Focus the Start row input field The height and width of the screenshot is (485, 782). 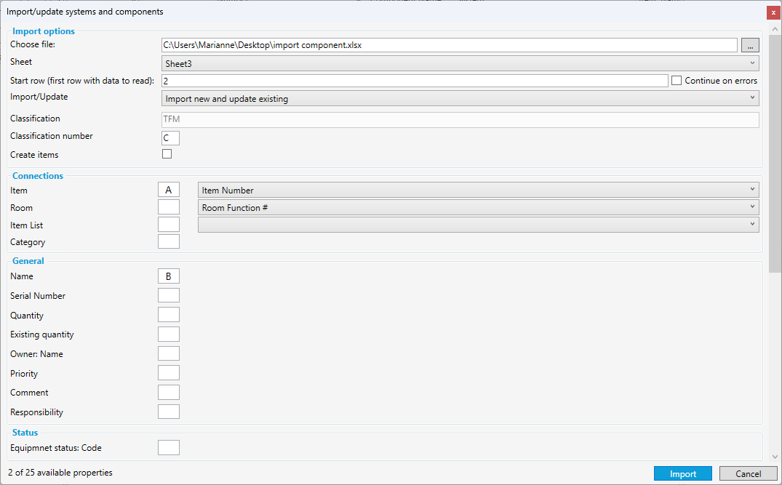[x=414, y=81]
